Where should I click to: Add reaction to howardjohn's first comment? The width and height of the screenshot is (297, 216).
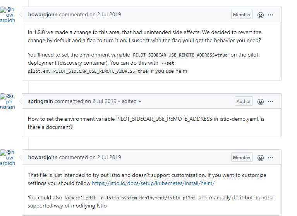click(x=261, y=15)
